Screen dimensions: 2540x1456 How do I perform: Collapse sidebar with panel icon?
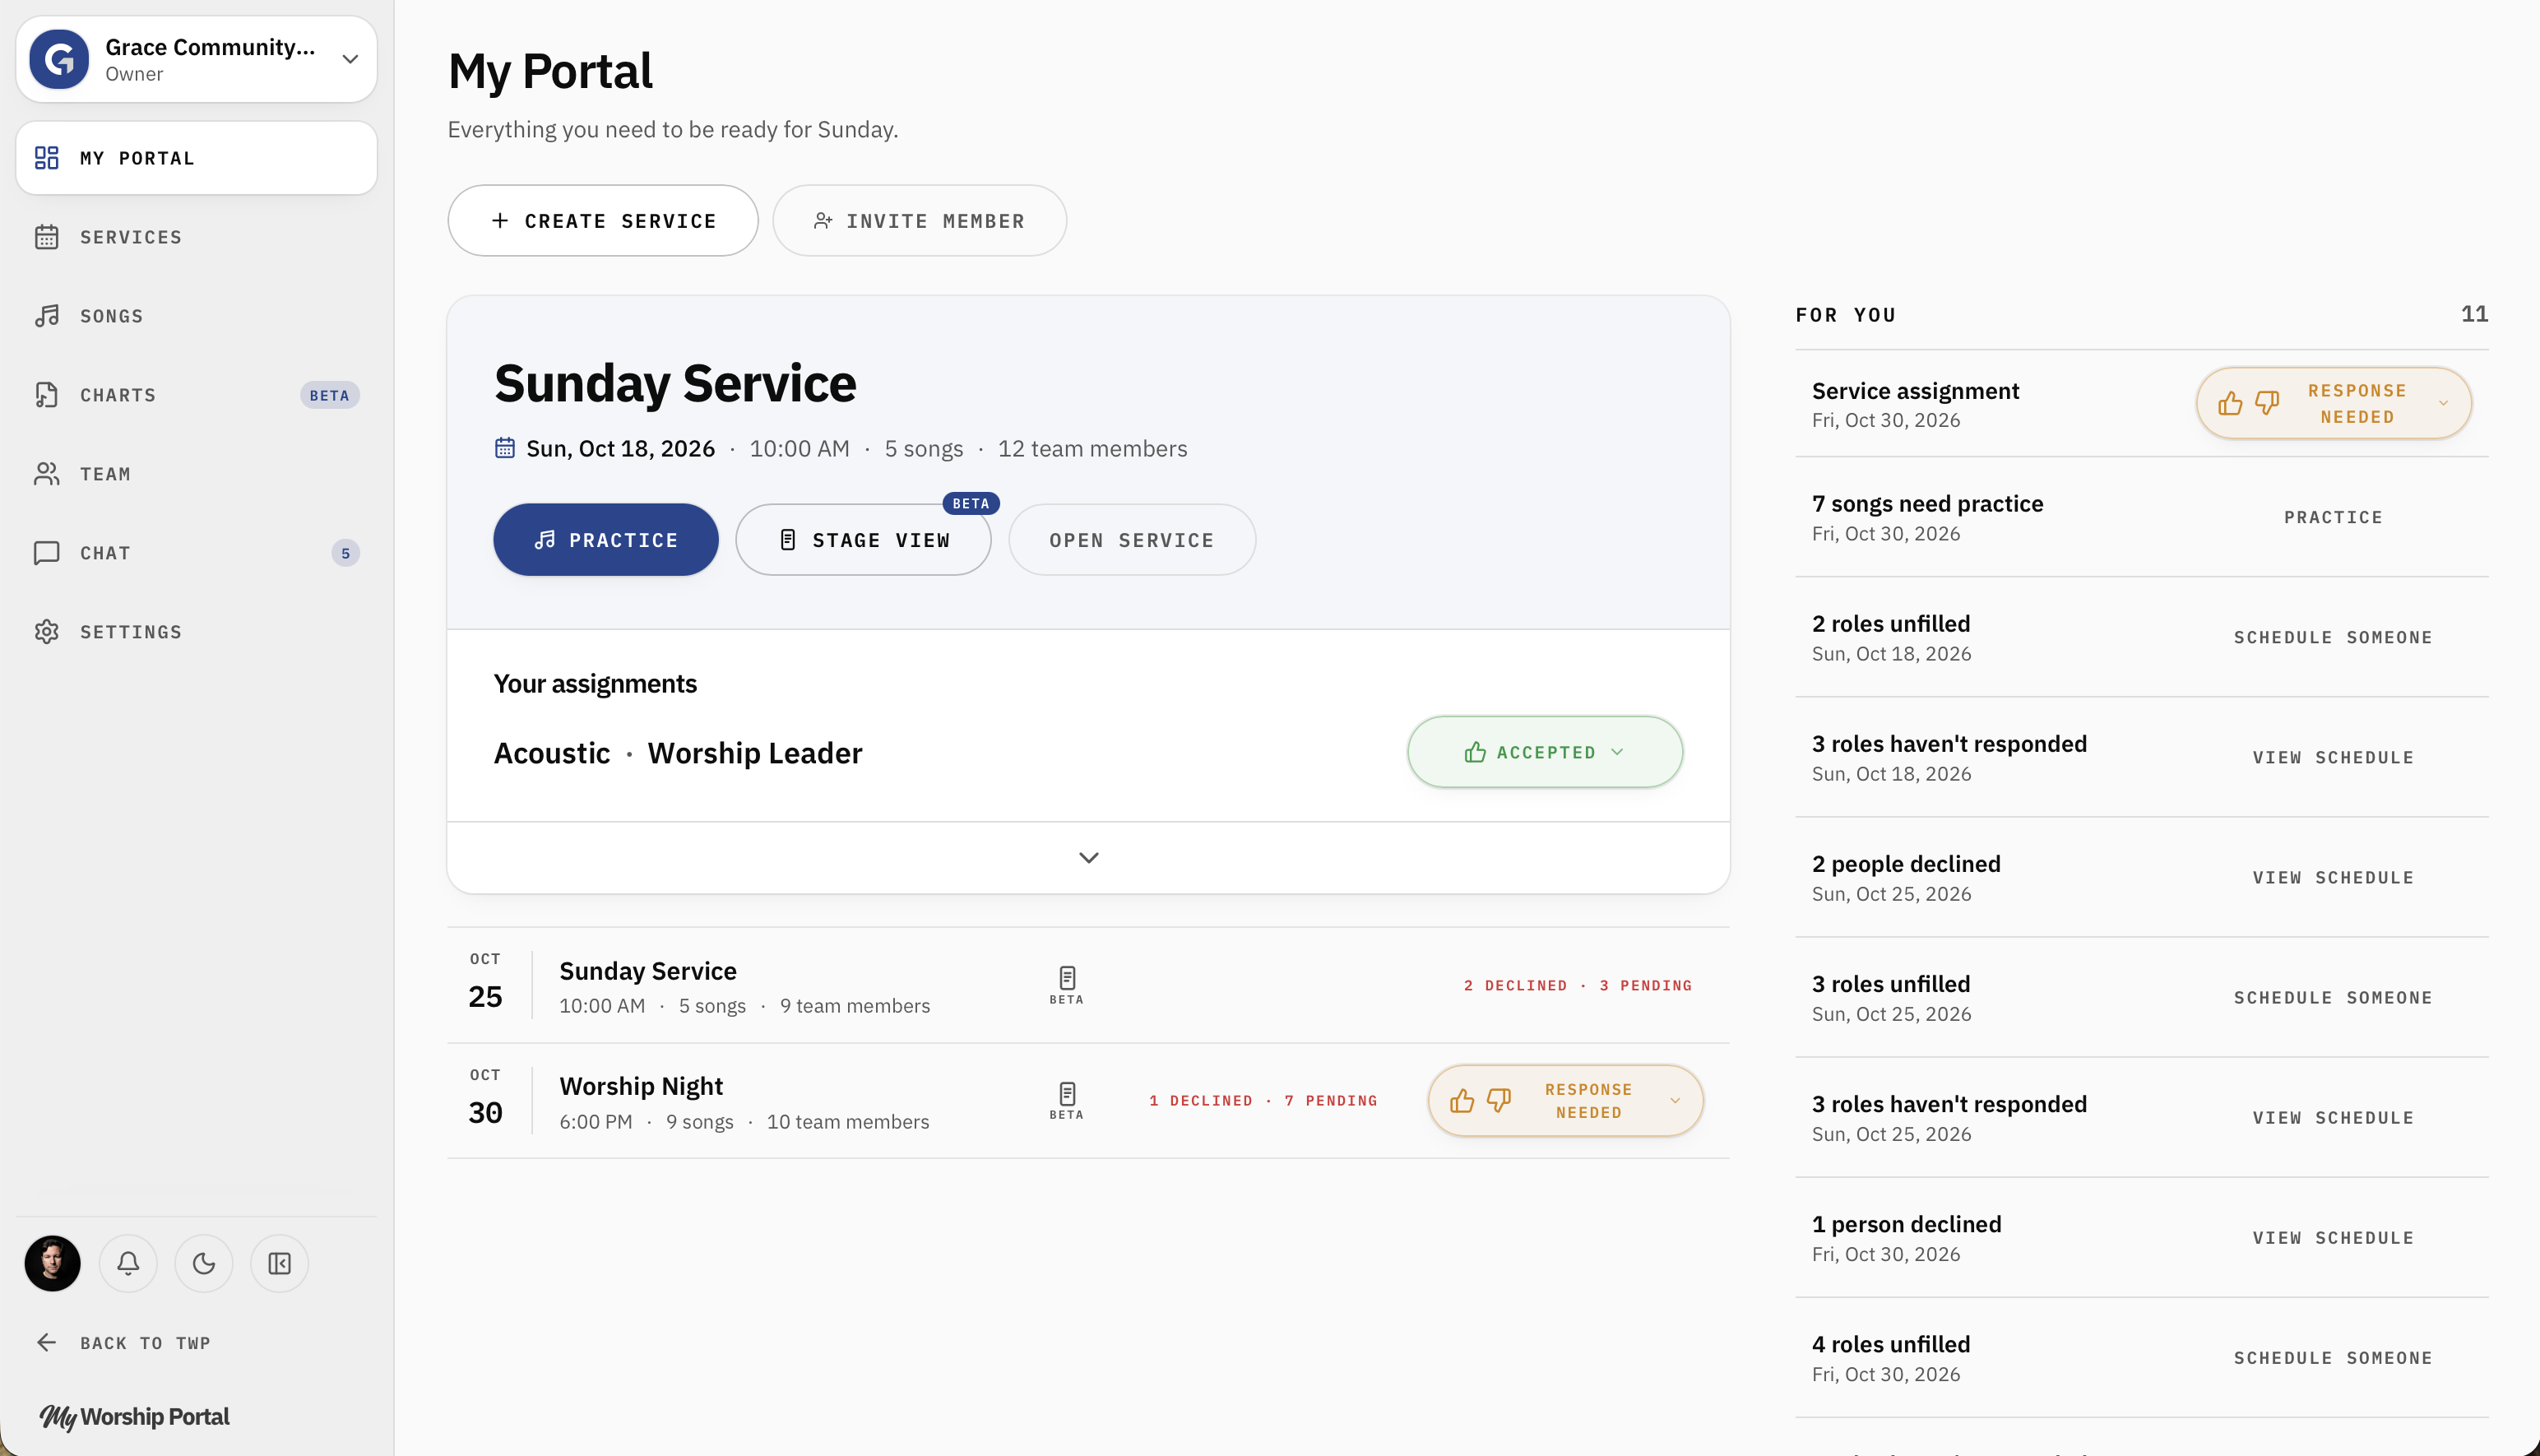pyautogui.click(x=280, y=1264)
